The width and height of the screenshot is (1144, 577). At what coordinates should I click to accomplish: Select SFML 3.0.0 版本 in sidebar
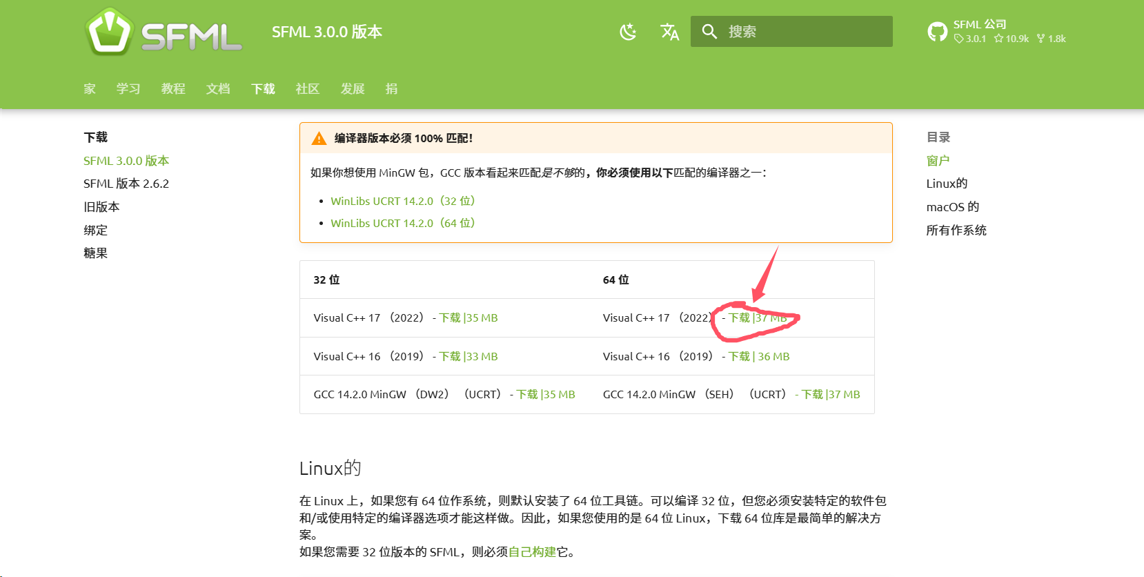(126, 161)
